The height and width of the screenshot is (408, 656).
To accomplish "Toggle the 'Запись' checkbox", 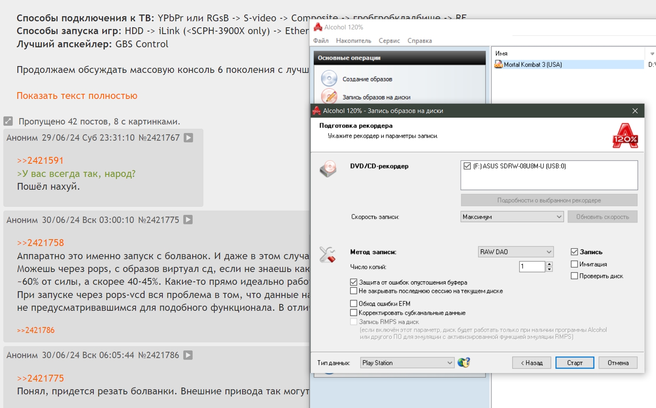I will (x=574, y=252).
